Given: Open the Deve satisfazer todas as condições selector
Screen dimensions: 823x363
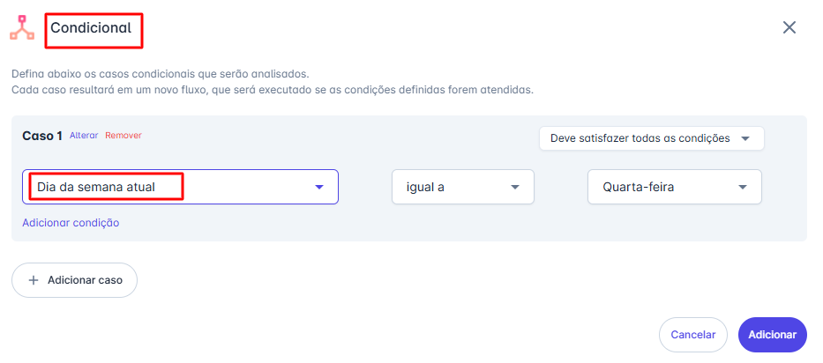Looking at the screenshot, I should [x=651, y=138].
